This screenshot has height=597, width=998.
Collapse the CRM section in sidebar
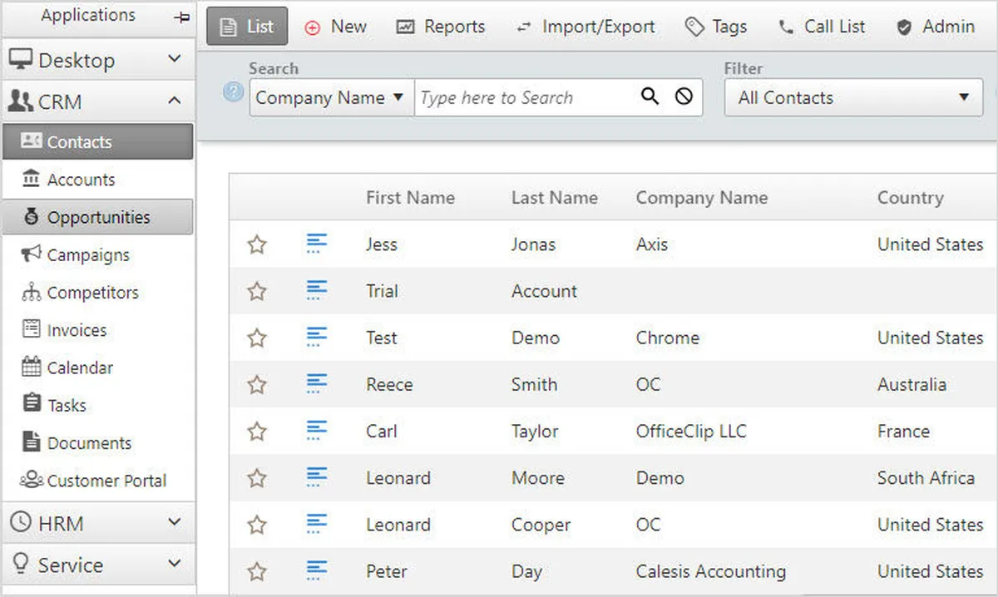174,101
